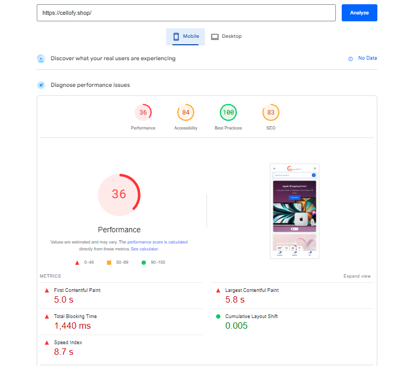Click the green circle legend marker 90–100
Screen dimensions: 396x366
click(144, 263)
